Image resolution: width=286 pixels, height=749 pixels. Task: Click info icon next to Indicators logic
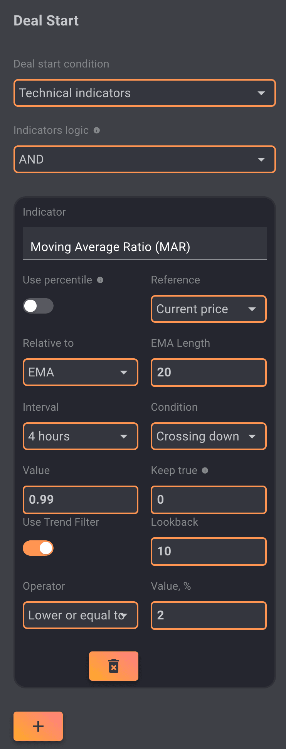pos(97,130)
